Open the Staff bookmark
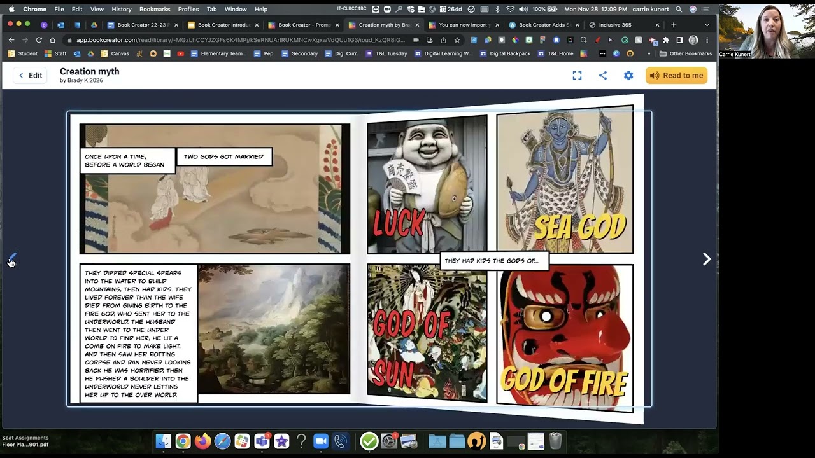This screenshot has height=458, width=815. tap(55, 53)
